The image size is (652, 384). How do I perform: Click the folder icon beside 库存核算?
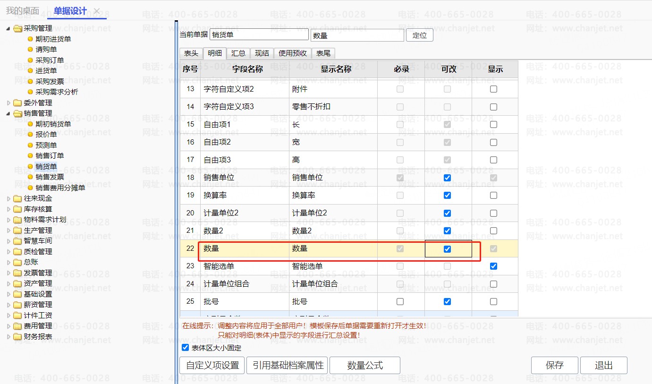pos(18,209)
